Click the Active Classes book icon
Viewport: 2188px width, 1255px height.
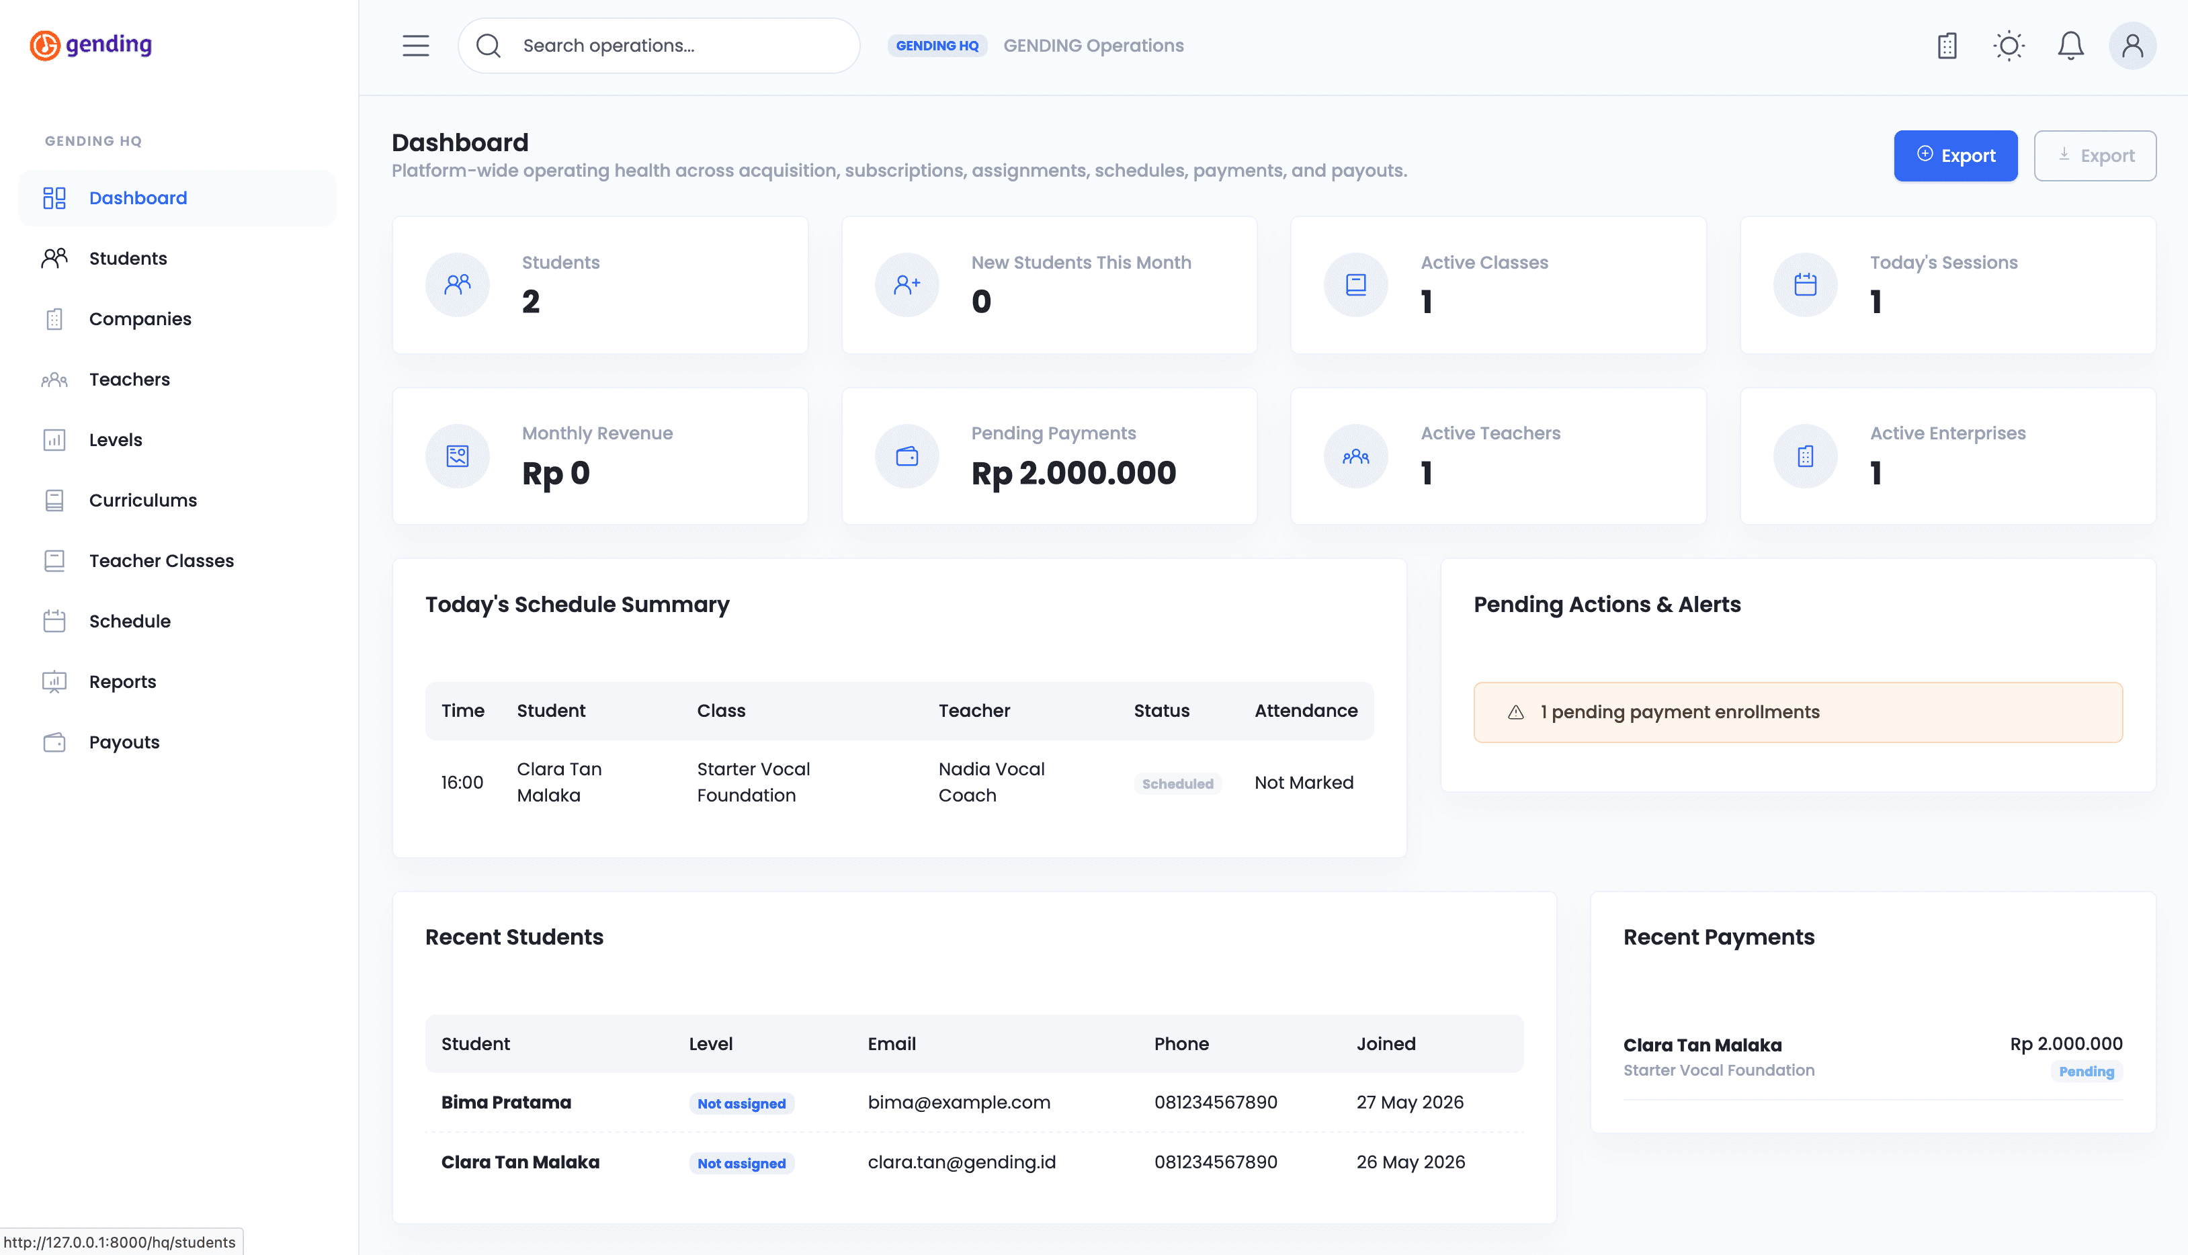pos(1356,284)
